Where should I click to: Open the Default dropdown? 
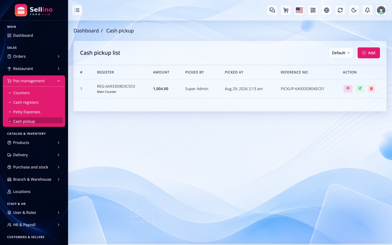click(341, 53)
